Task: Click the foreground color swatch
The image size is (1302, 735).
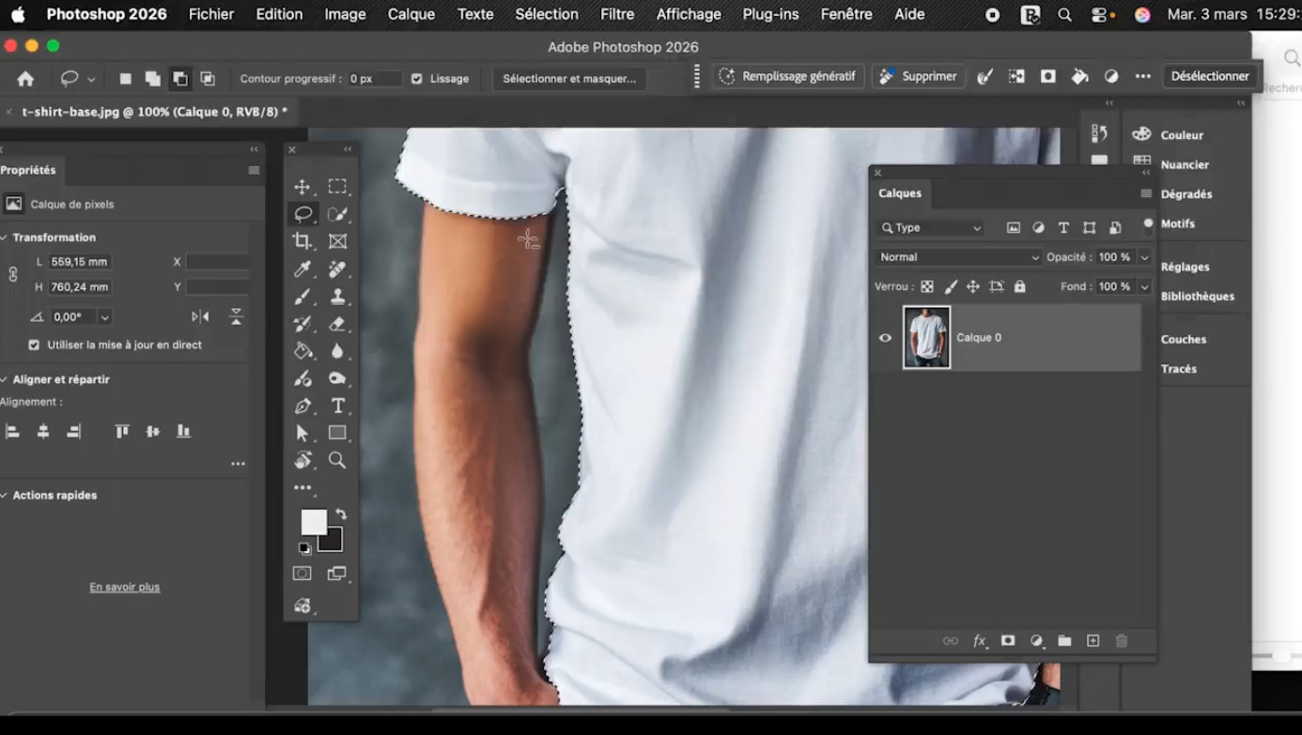Action: point(313,521)
